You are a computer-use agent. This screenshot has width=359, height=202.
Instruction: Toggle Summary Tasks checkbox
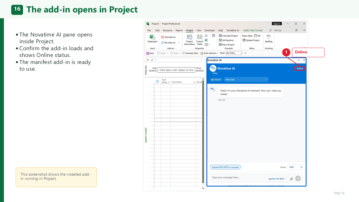(x=184, y=53)
